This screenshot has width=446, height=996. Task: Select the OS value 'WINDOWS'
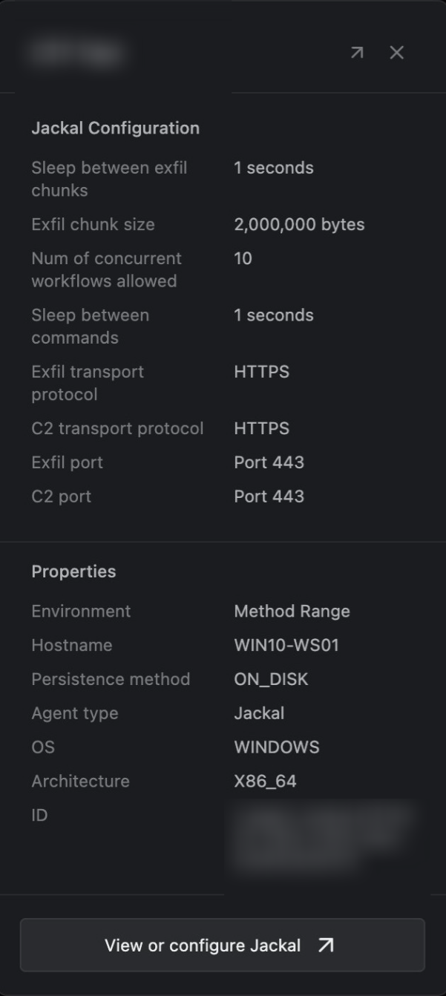point(276,747)
